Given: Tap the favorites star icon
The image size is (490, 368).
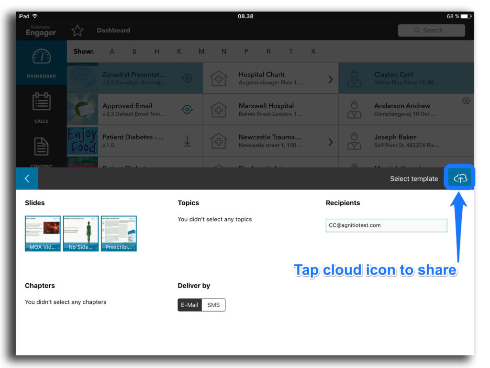Looking at the screenshot, I should [77, 30].
